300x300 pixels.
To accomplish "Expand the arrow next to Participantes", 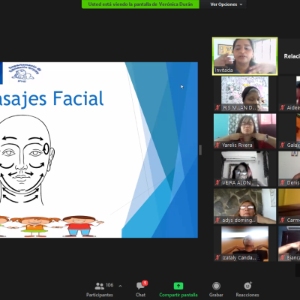I will point(120,286).
